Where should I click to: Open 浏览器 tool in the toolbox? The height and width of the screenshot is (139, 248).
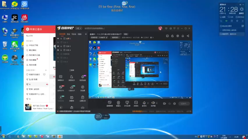pos(82,88)
